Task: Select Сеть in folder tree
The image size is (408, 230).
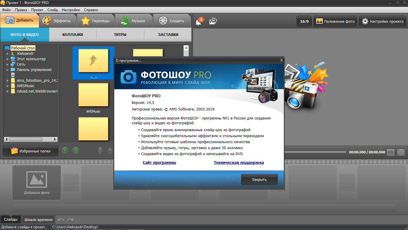Action: tap(21, 64)
